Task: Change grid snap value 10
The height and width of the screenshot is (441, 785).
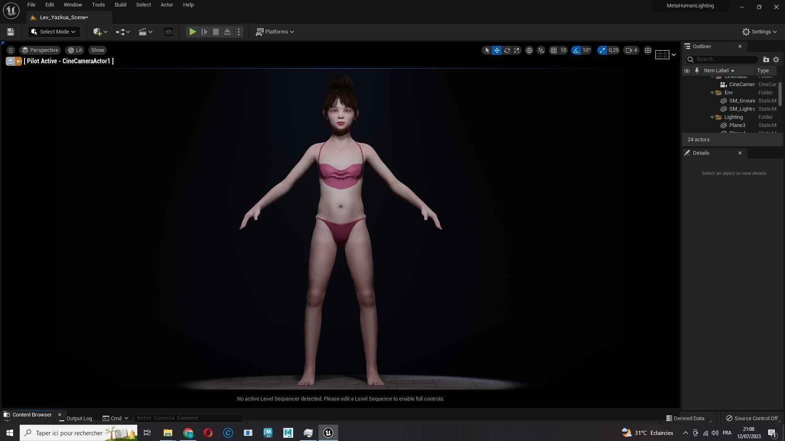Action: (563, 50)
